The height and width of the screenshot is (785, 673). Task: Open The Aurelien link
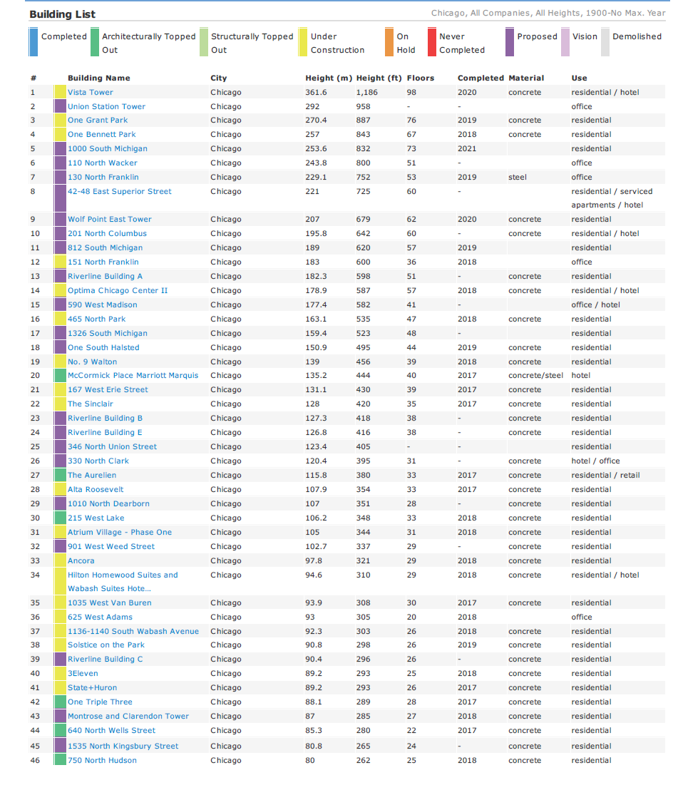coord(92,475)
